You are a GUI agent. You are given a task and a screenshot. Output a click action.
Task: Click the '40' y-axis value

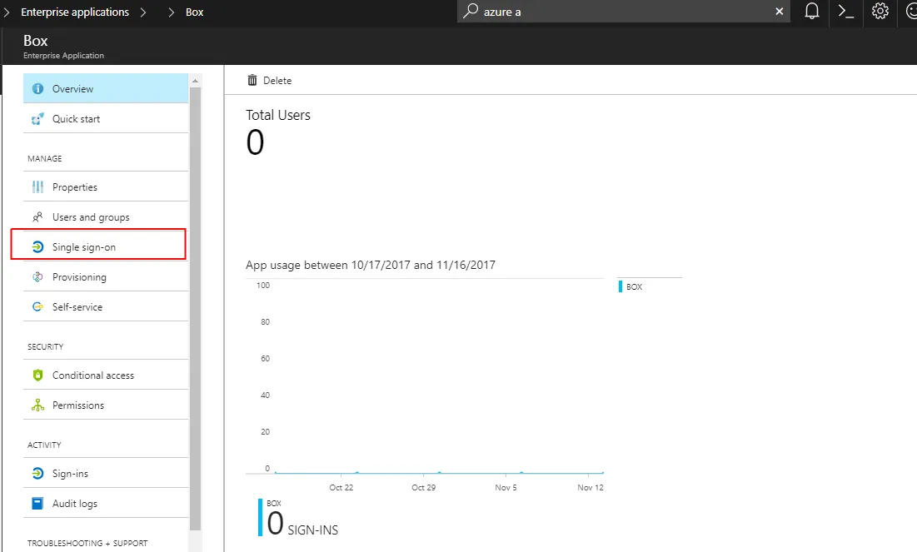pyautogui.click(x=266, y=395)
